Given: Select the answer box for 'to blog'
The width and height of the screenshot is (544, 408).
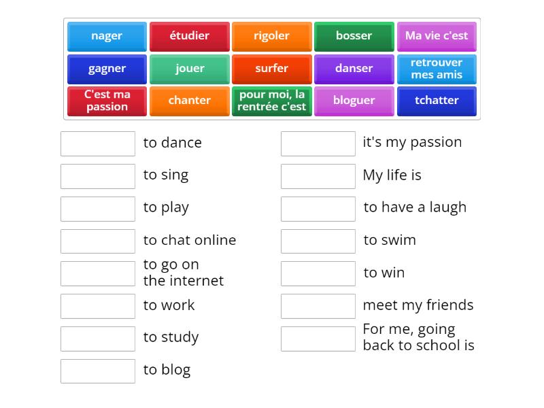Looking at the screenshot, I should [x=98, y=371].
